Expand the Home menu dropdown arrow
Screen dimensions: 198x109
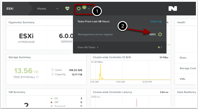click(x=57, y=9)
